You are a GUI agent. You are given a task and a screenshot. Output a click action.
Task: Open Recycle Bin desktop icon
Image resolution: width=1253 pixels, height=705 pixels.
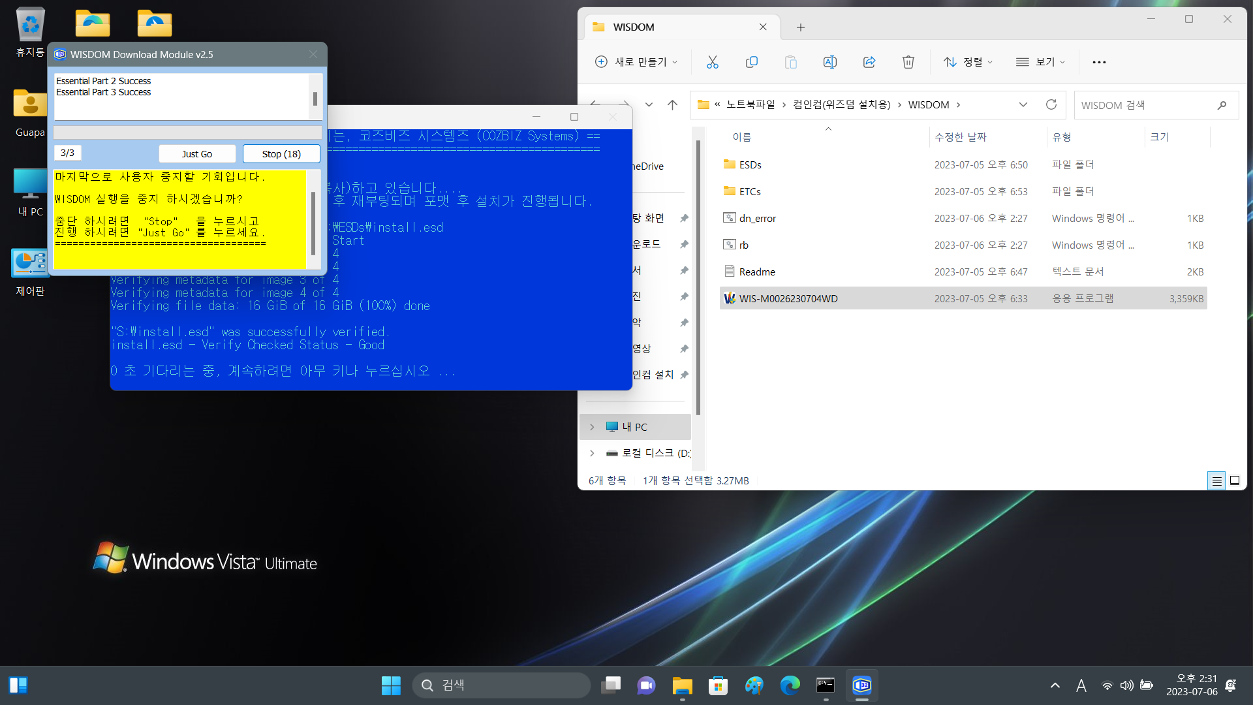(x=30, y=31)
